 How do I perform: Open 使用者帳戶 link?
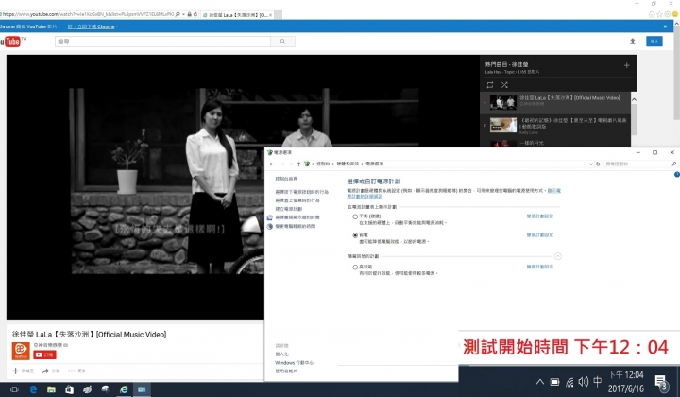286,371
